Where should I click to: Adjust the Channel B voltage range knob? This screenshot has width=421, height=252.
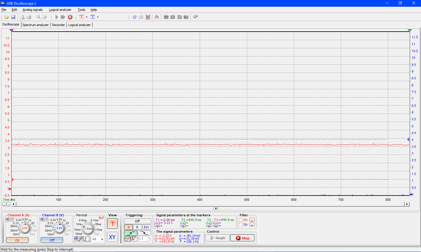pos(59,228)
